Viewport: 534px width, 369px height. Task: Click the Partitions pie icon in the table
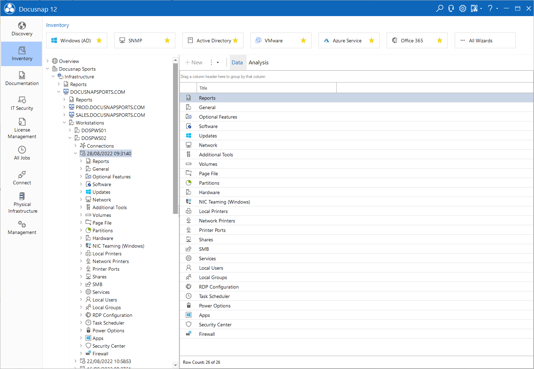[x=189, y=183]
